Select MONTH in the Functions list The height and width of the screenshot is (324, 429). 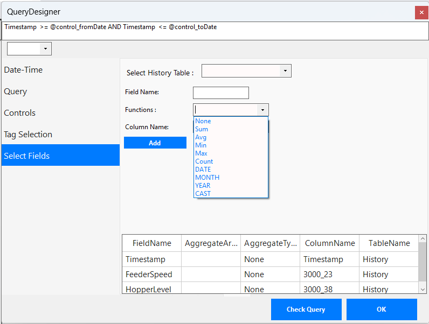coord(207,178)
